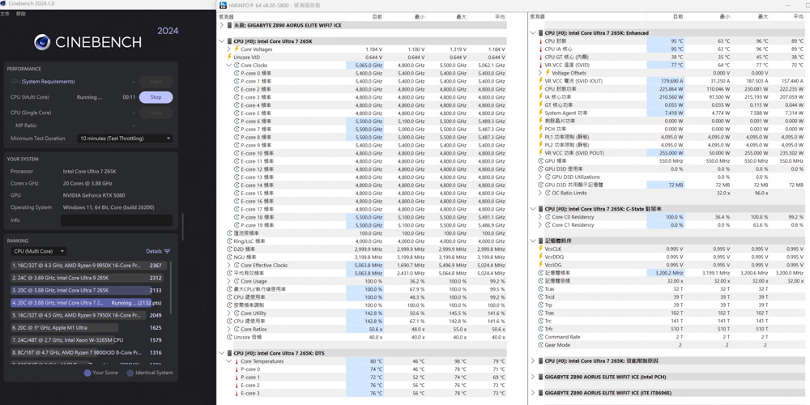This screenshot has width=810, height=405.
Task: Toggle the Your Score legend indicator
Action: 87,373
